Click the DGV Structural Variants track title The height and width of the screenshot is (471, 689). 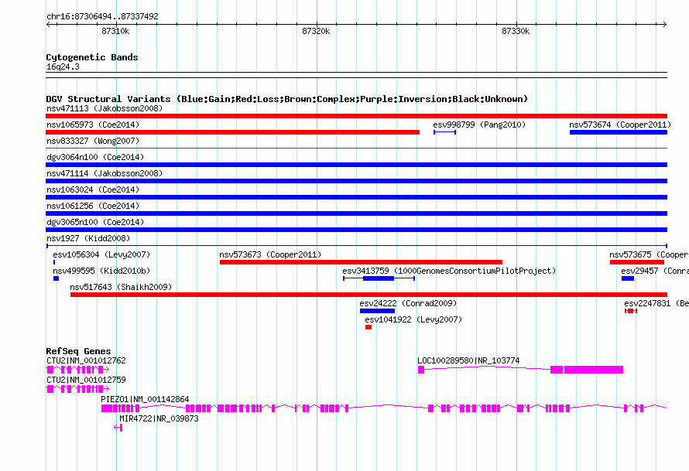287,99
